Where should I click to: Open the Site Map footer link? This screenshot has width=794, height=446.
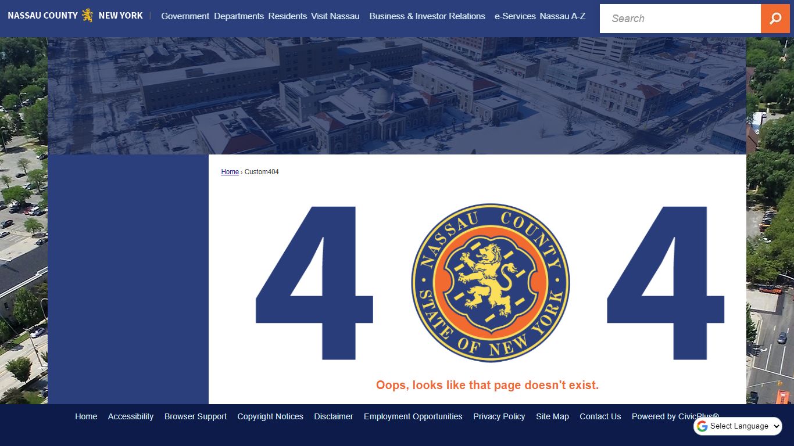point(552,416)
